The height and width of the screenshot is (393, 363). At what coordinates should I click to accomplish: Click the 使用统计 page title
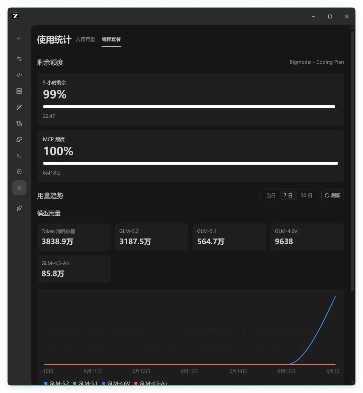(x=54, y=40)
